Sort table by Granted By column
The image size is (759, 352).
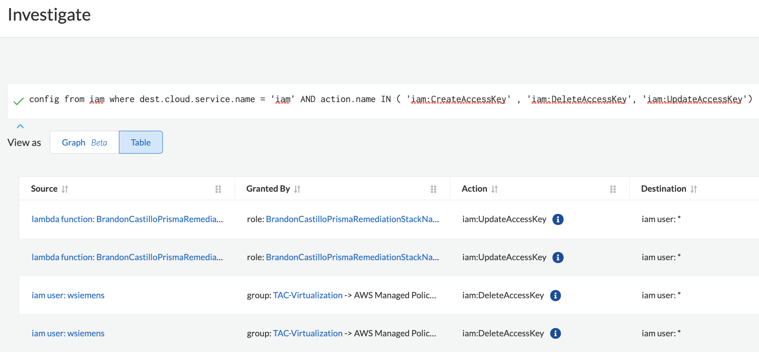click(297, 189)
